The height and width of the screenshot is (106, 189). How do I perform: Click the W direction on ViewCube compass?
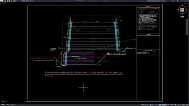click(x=178, y=10)
